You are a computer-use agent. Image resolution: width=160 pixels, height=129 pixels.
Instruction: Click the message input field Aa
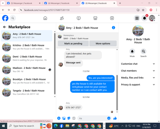92,118
